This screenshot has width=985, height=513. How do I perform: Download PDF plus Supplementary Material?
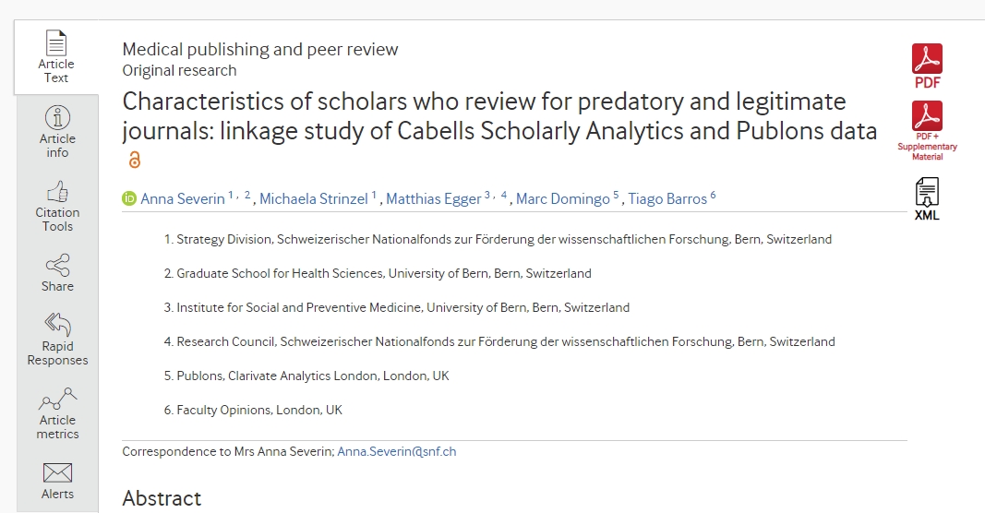click(927, 131)
